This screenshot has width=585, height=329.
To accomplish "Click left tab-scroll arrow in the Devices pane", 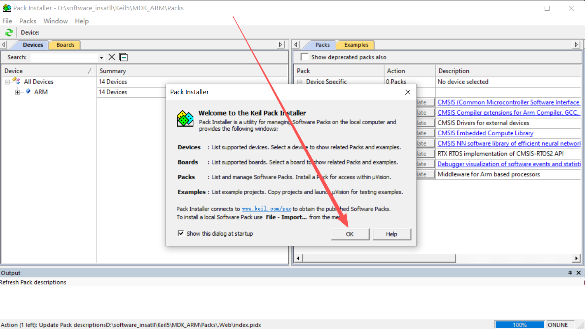I will (x=4, y=45).
